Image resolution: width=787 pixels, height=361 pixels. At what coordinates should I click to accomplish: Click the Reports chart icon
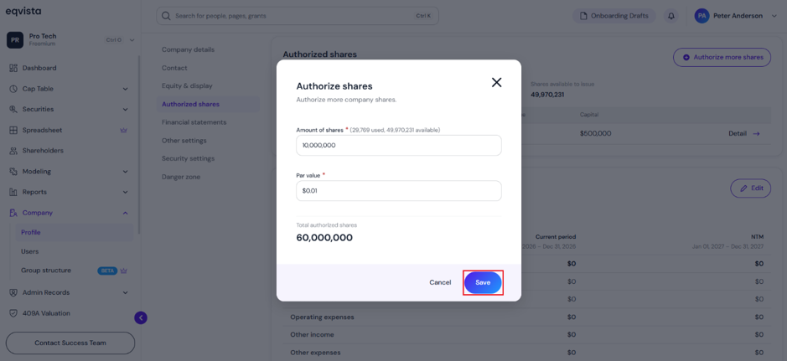tap(13, 192)
